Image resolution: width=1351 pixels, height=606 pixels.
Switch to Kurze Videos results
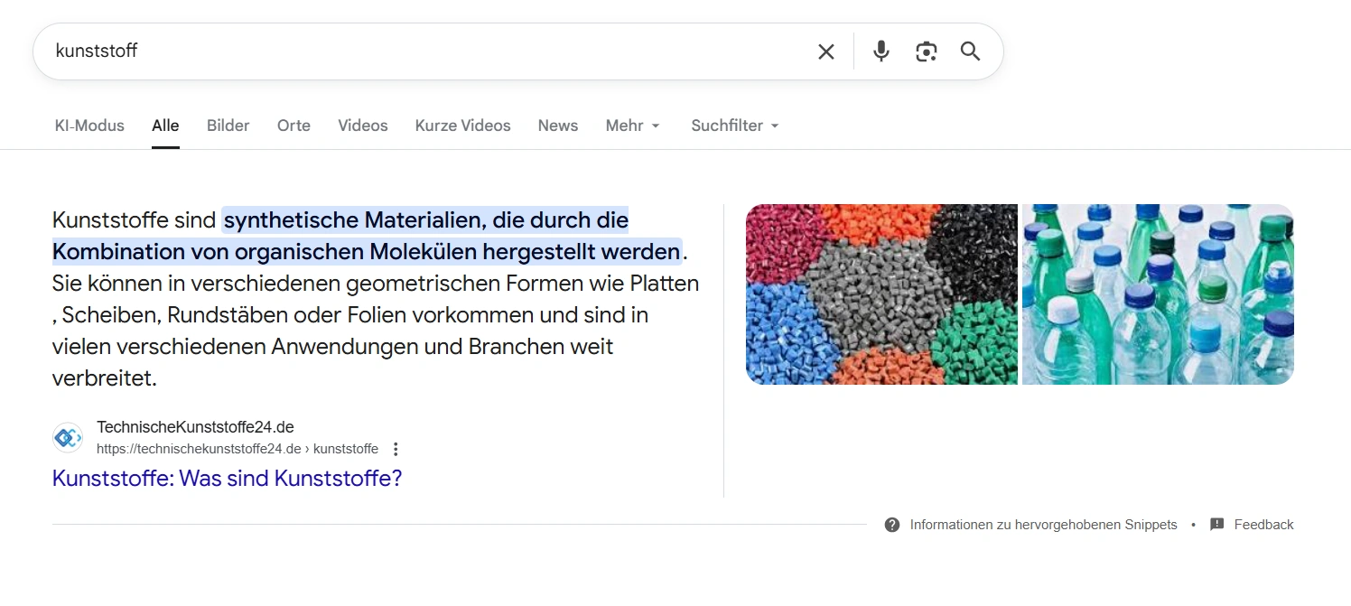click(462, 126)
